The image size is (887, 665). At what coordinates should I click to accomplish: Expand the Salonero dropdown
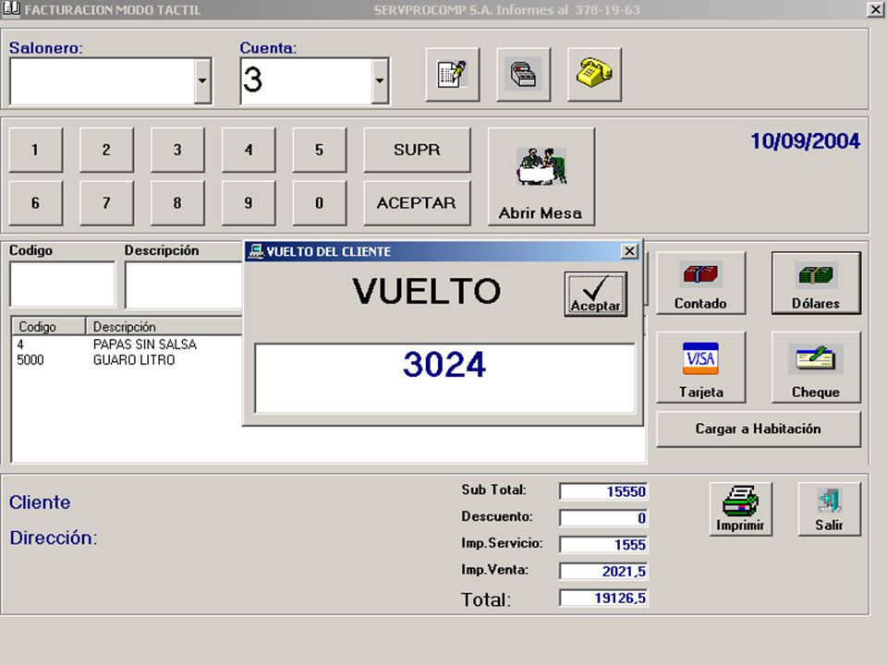pos(202,81)
